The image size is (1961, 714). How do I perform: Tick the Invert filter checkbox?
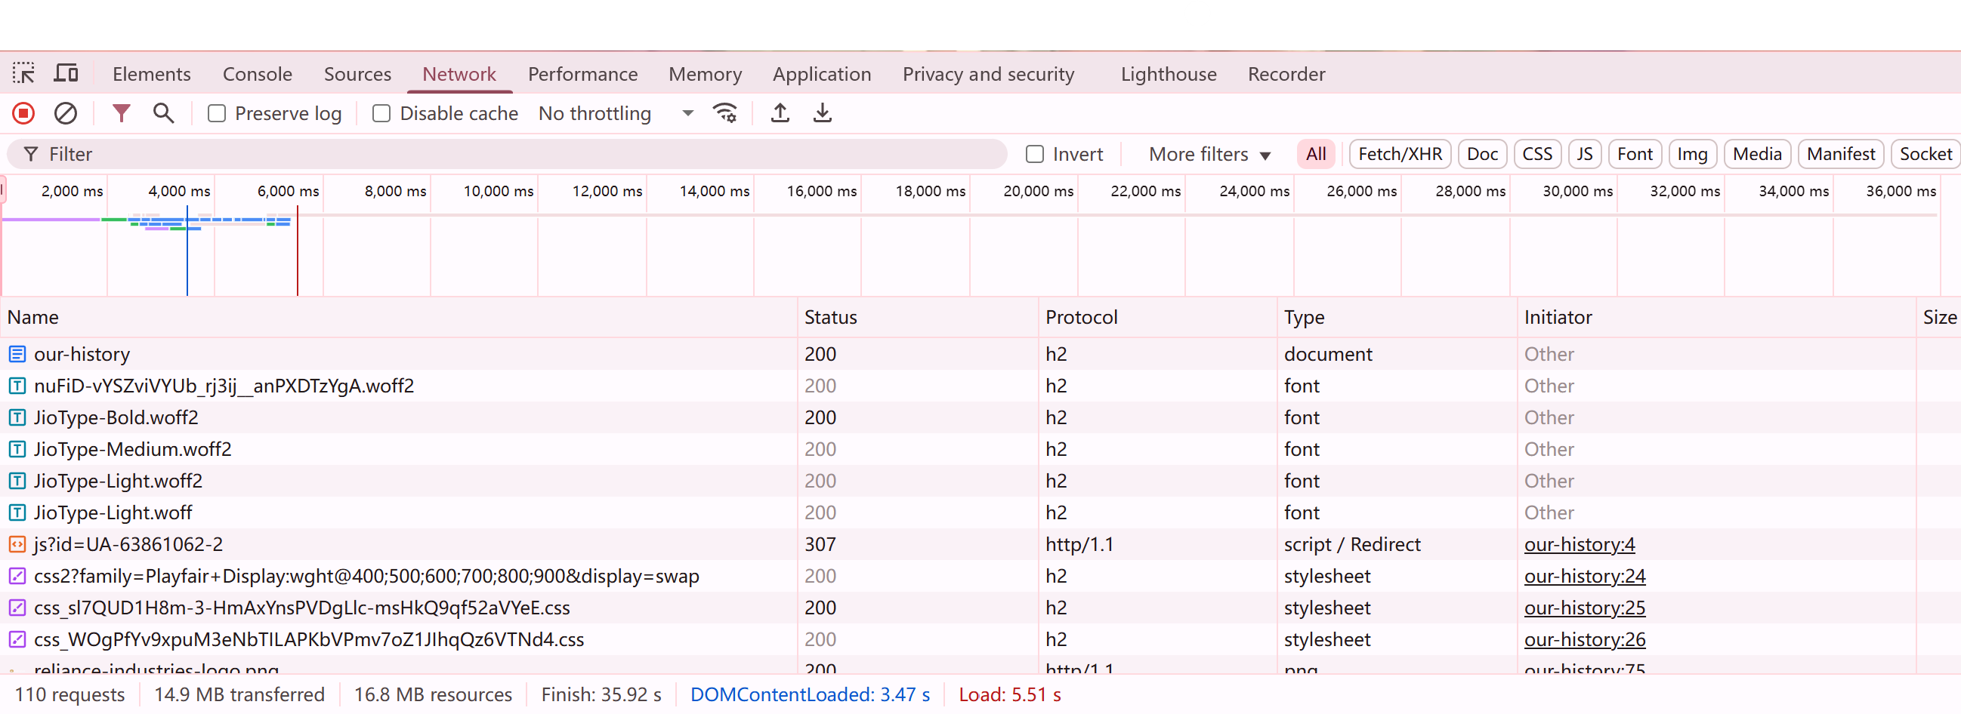1035,155
